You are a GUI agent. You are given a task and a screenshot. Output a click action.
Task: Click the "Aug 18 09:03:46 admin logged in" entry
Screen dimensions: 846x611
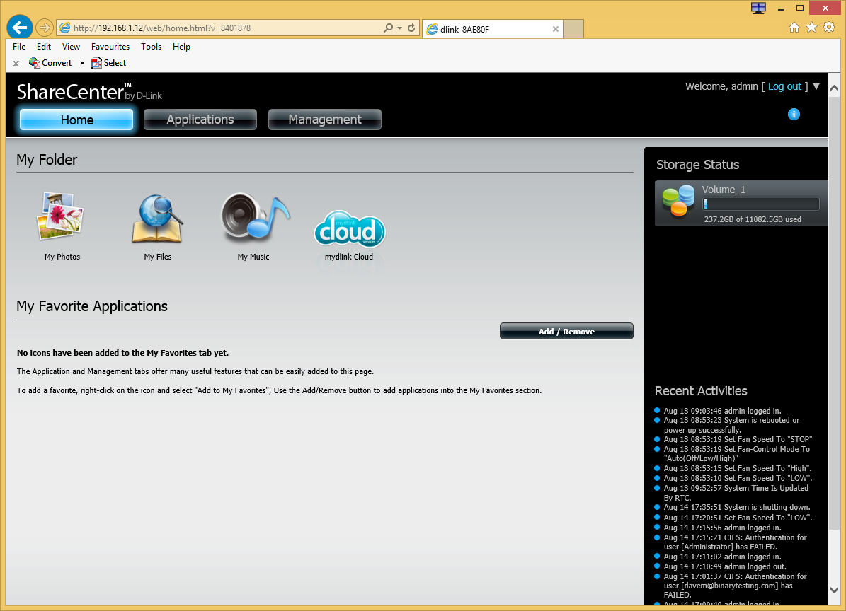(722, 411)
